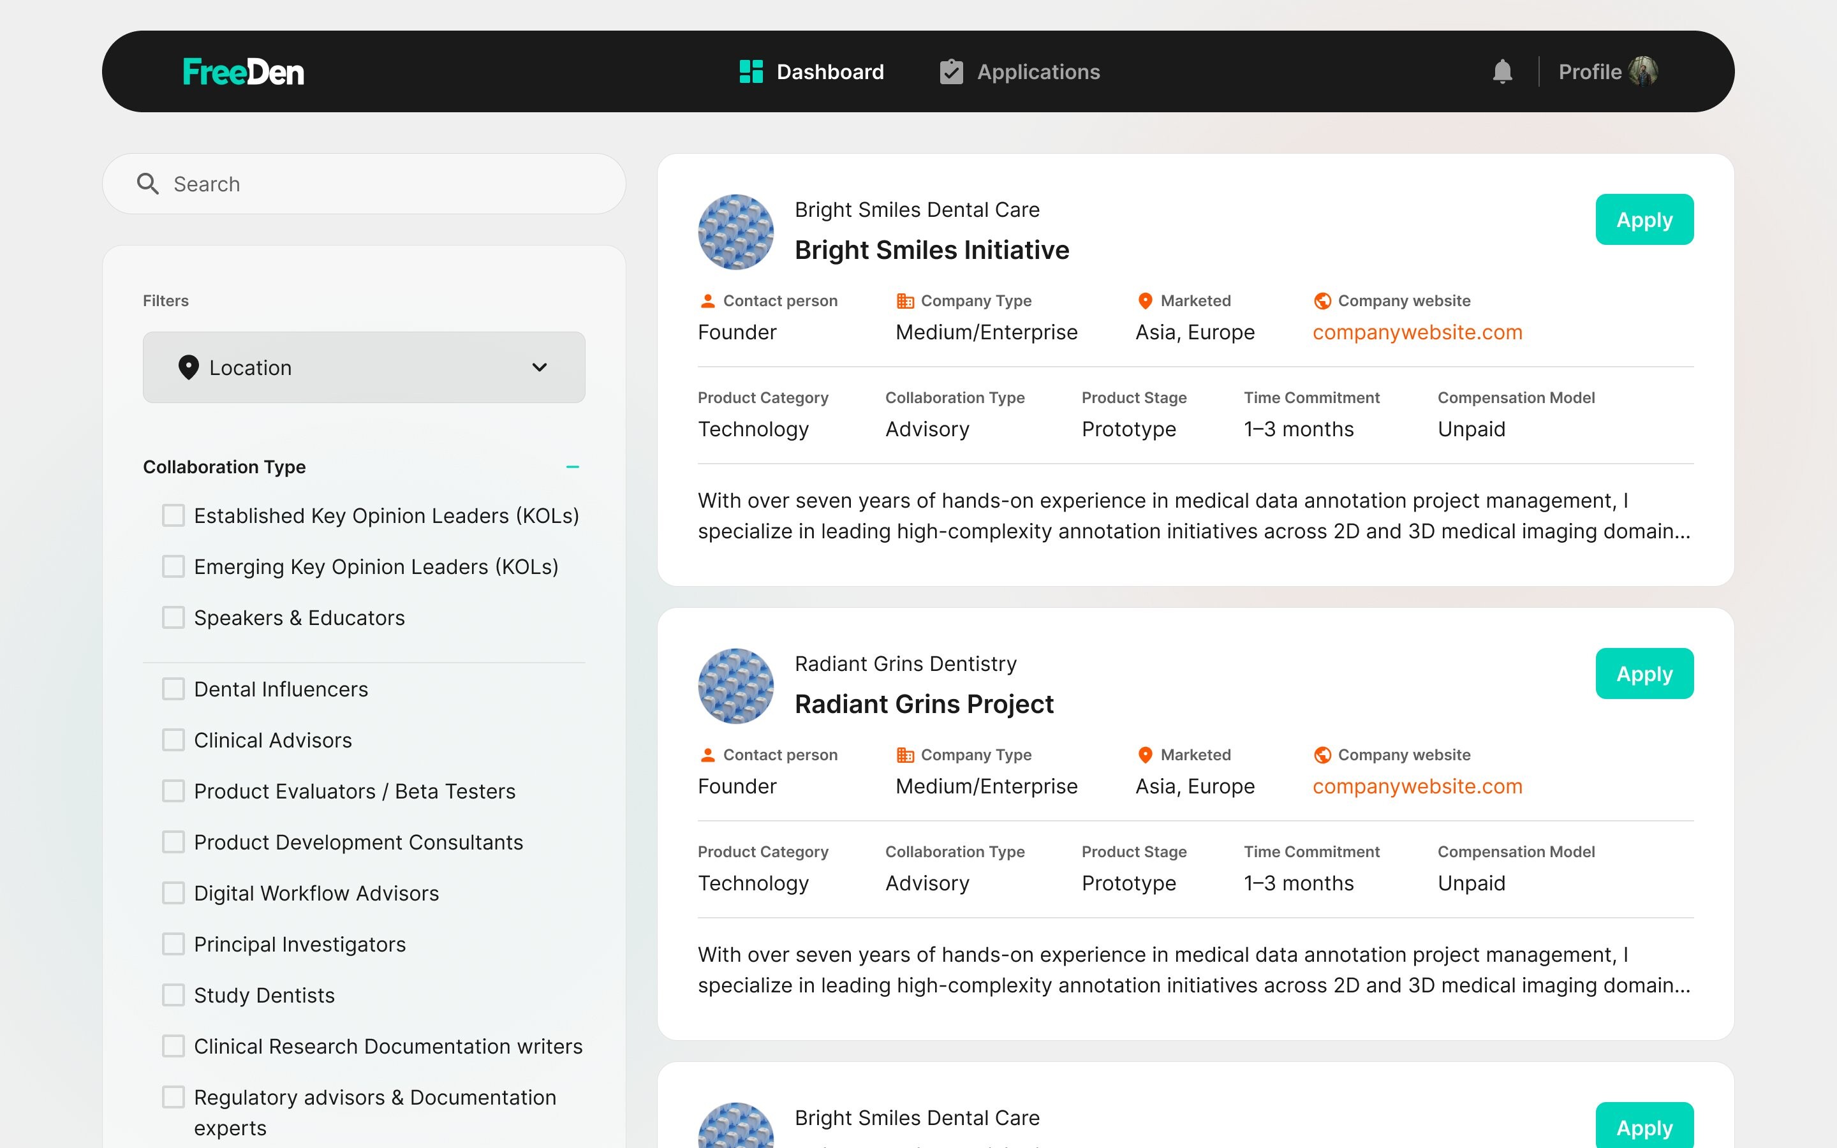Click Radiant Grins Project company logo

pos(735,686)
